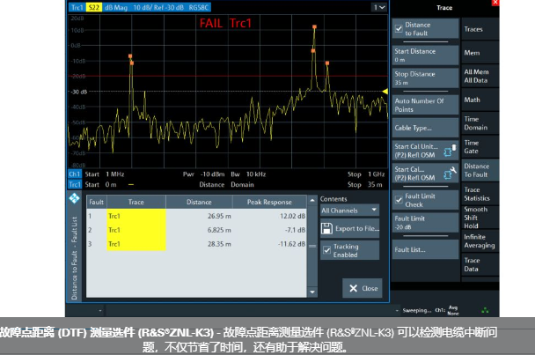This screenshot has width=535, height=355.
Task: Click the Sweeping status text
Action: tap(416, 310)
